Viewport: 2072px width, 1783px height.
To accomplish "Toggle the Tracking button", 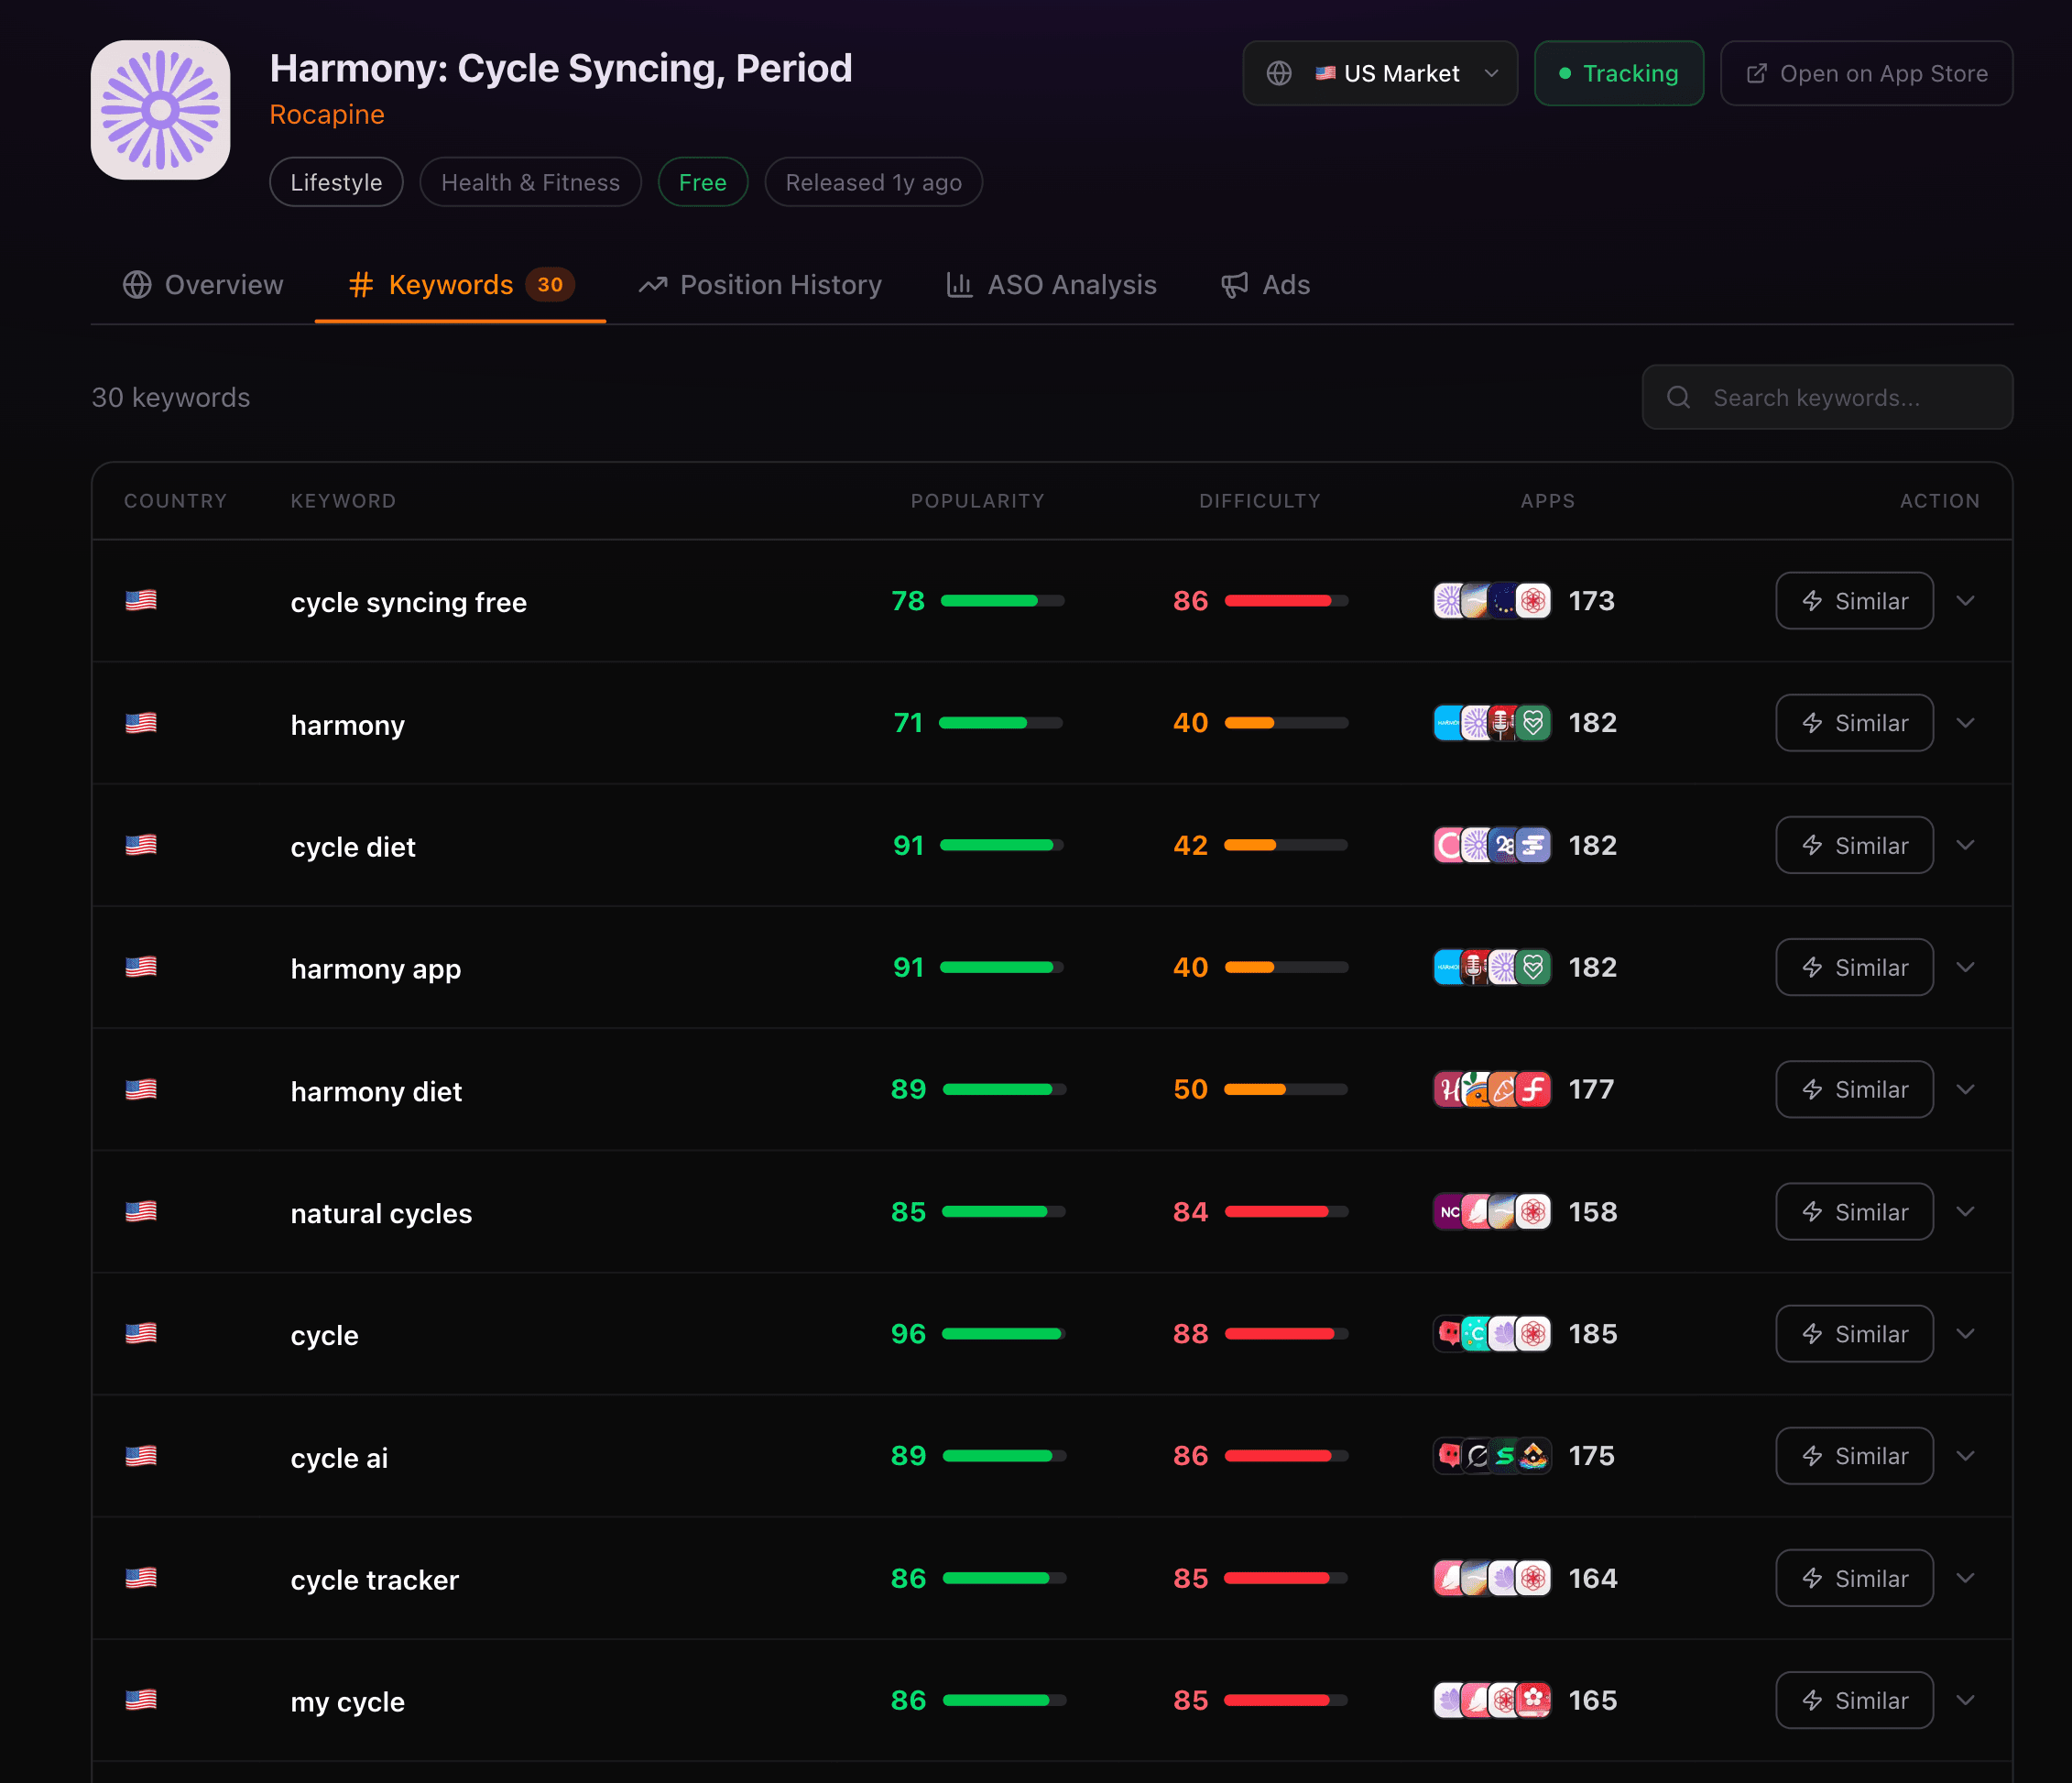I will [x=1619, y=73].
